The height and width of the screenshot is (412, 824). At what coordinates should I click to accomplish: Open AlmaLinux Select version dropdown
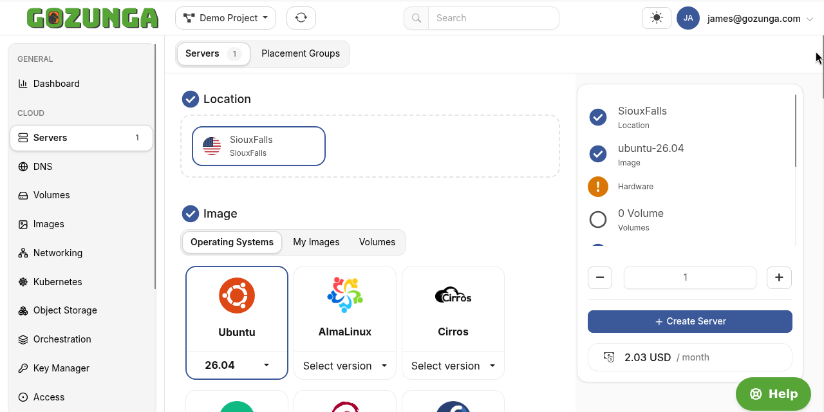[x=345, y=366]
